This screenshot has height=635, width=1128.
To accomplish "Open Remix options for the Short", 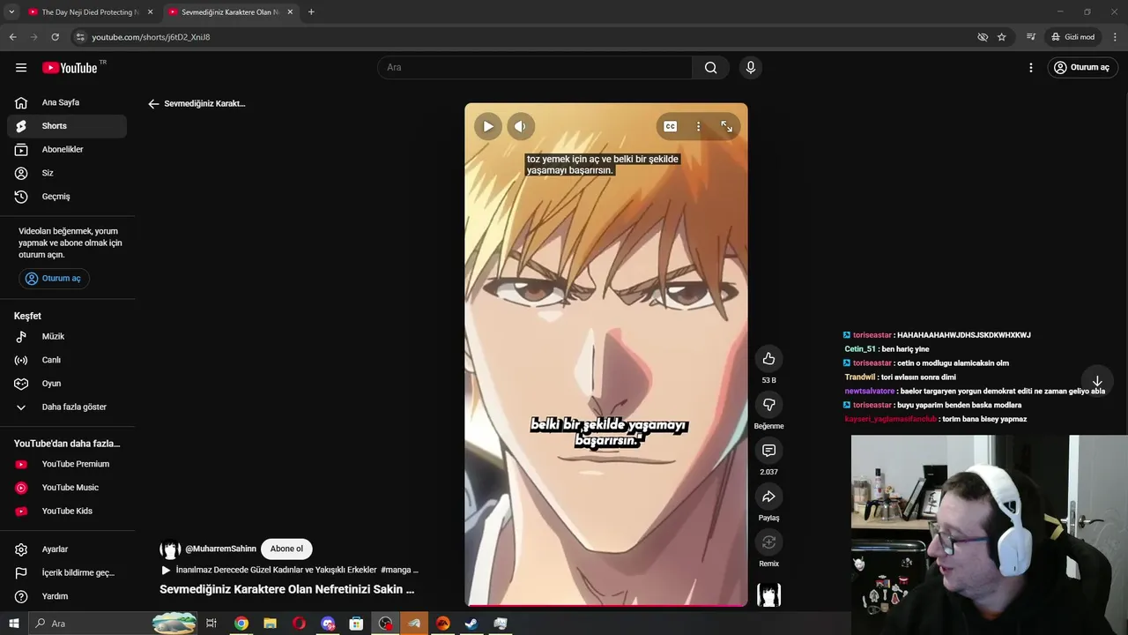I will tap(768, 542).
